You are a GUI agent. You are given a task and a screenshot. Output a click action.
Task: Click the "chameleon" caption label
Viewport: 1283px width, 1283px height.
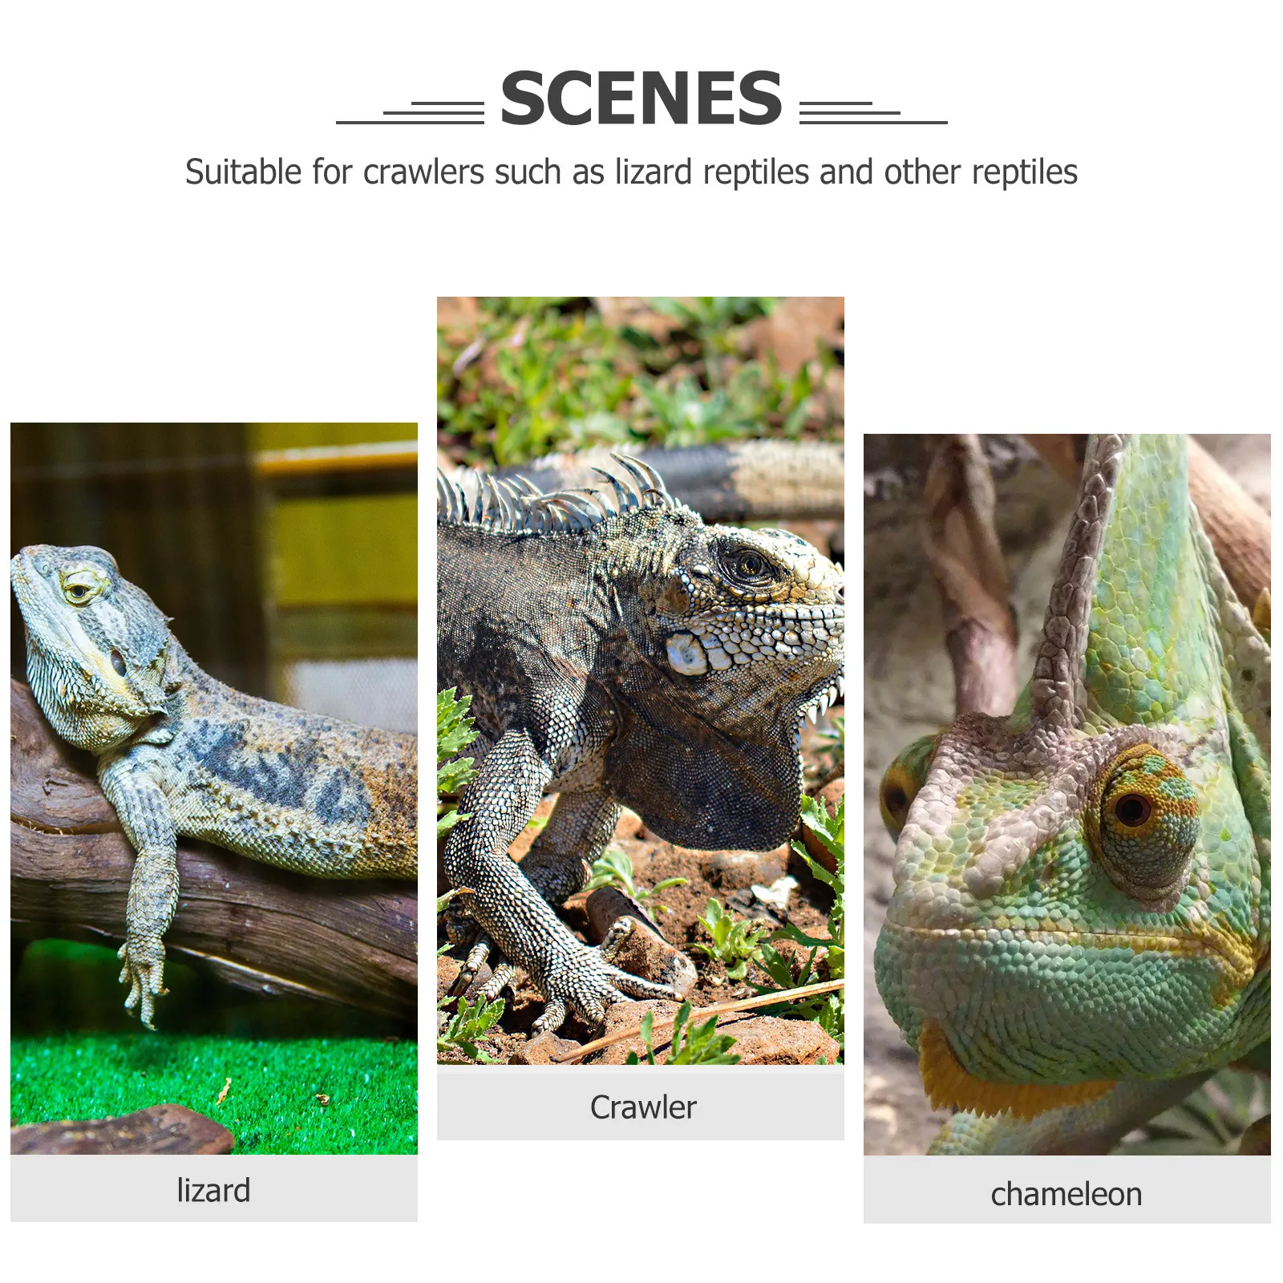[1066, 1194]
